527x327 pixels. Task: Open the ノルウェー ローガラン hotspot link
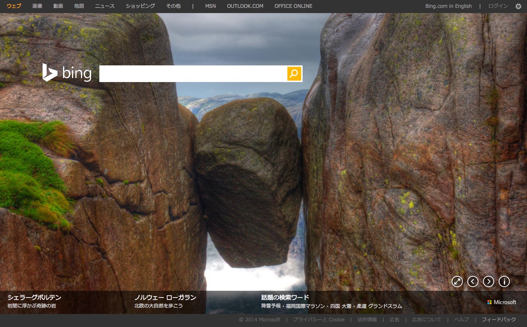pos(165,298)
